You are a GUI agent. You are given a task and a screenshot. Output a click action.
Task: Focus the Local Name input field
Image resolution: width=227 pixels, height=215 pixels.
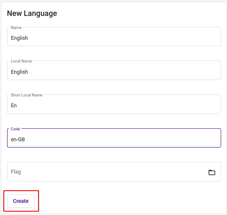114,70
